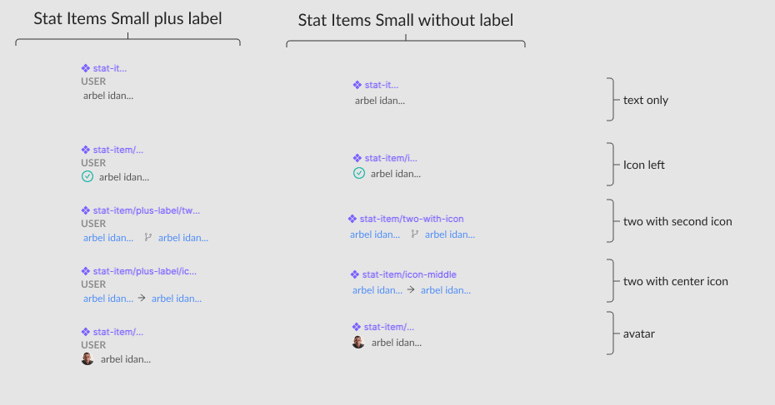The height and width of the screenshot is (405, 775).
Task: Click arrow icon in stat-item/plus-label/icon-middle row
Action: (142, 298)
